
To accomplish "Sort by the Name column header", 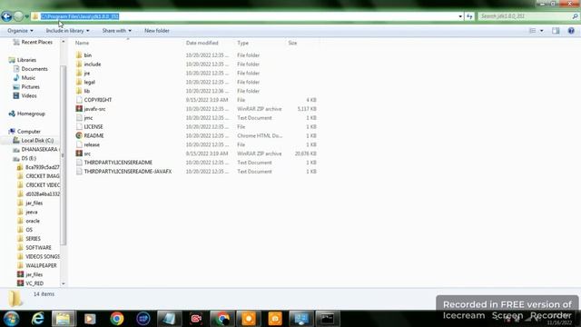I will point(83,43).
